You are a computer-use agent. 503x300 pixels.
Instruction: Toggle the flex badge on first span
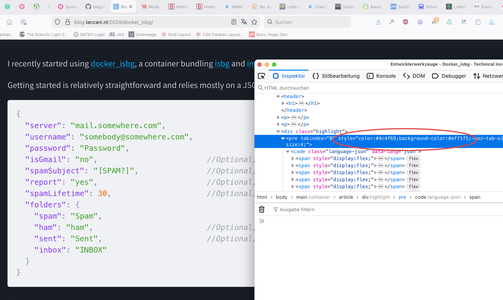[x=413, y=159]
